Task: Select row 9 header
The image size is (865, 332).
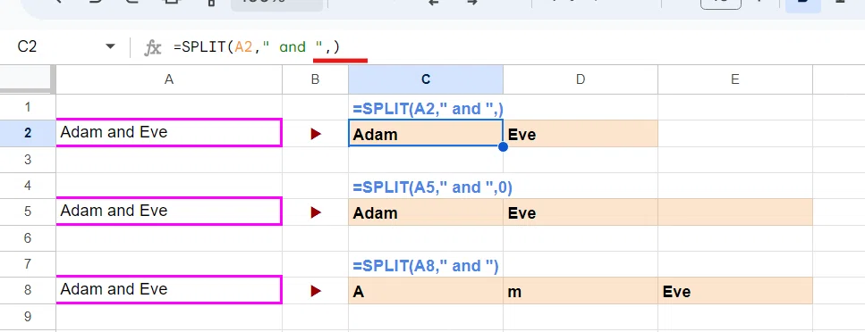Action: click(28, 317)
